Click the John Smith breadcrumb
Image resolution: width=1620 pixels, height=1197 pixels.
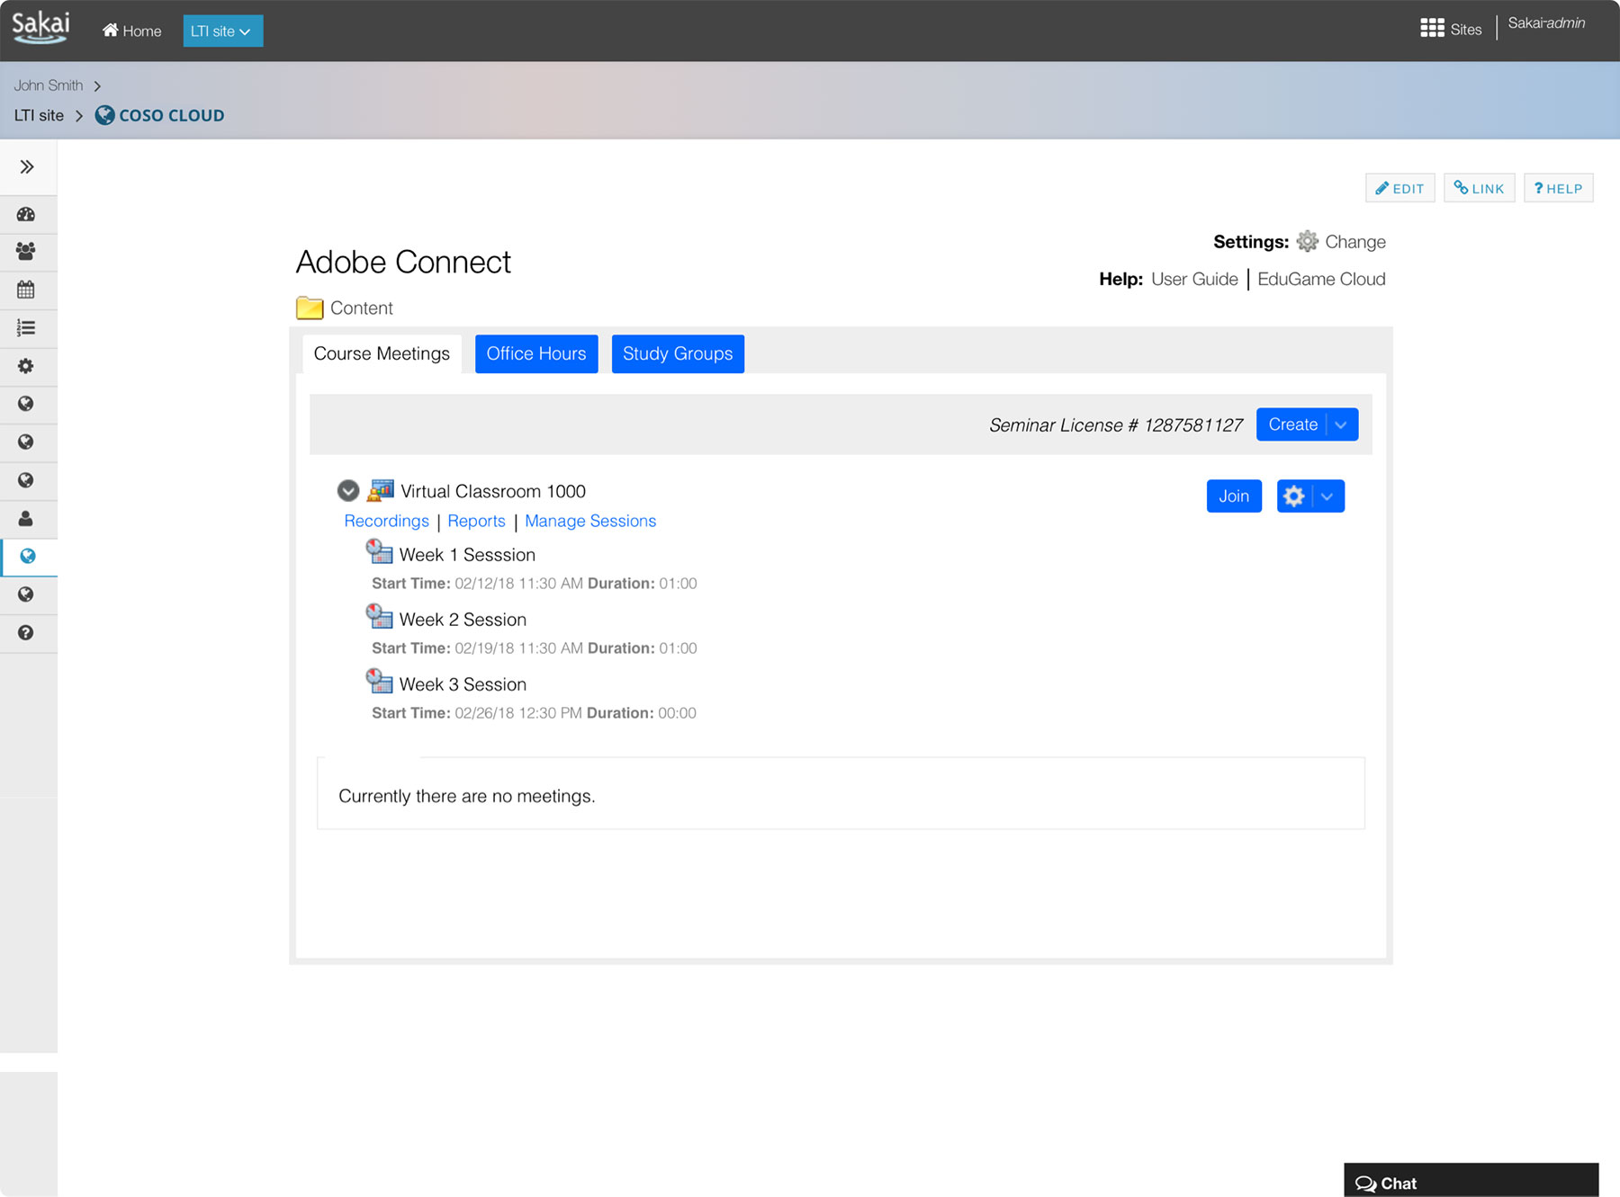click(49, 85)
